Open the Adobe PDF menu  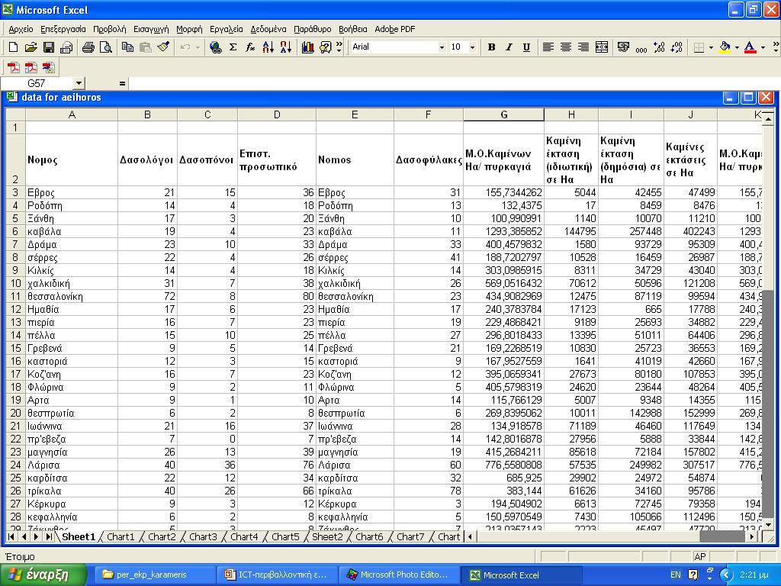[394, 29]
